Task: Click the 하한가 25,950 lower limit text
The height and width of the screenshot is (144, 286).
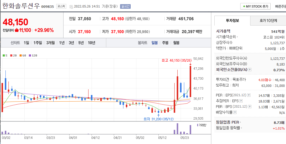Action: pos(138,32)
